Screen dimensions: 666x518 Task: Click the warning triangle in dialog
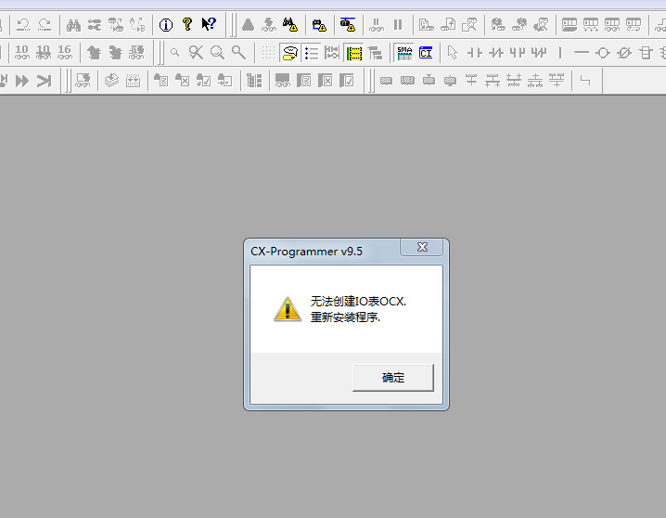coord(288,309)
